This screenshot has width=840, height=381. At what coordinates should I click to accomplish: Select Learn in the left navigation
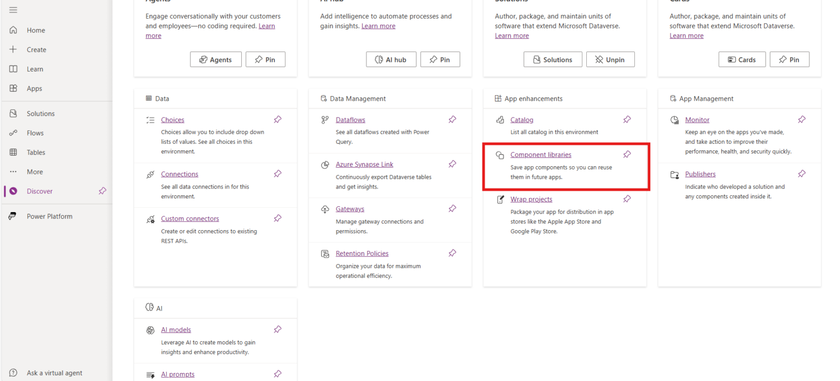tap(34, 68)
